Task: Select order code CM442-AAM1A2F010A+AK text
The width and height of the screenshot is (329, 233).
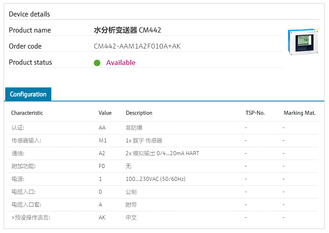Action: pyautogui.click(x=137, y=46)
